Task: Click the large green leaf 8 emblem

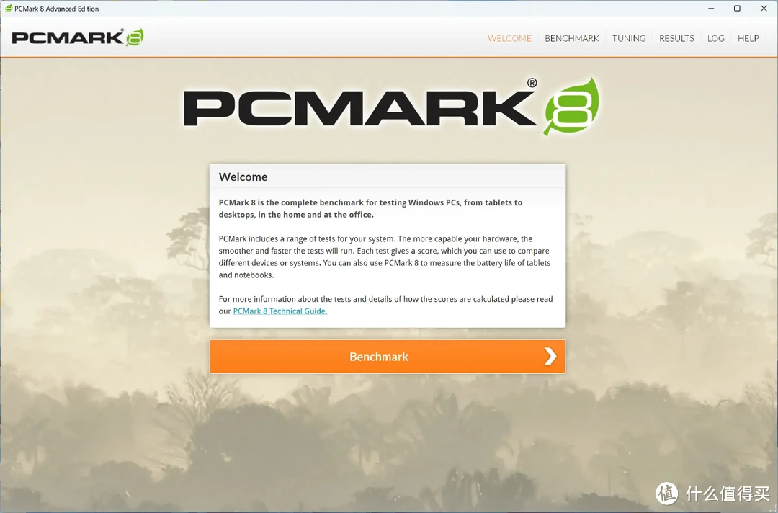Action: 571,106
